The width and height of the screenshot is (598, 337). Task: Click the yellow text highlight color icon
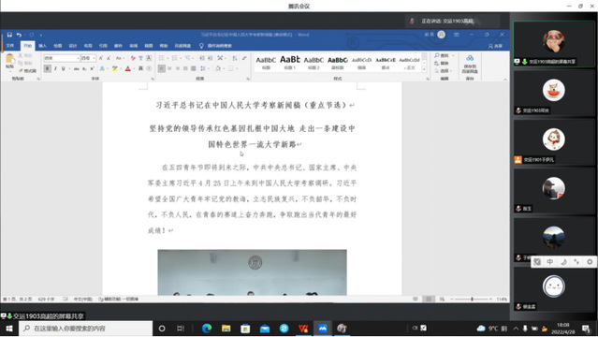[114, 68]
